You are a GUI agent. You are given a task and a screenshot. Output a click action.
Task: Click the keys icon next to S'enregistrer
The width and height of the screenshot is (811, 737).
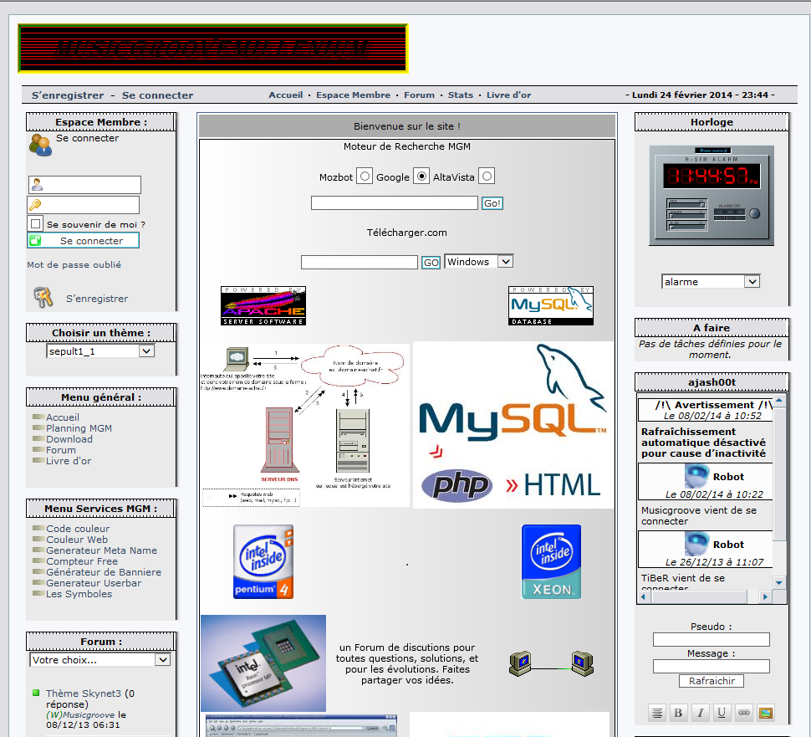coord(43,298)
